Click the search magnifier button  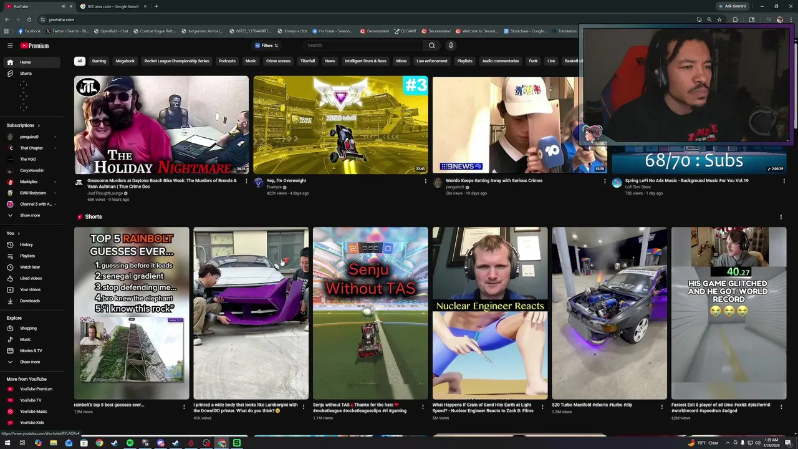[431, 45]
